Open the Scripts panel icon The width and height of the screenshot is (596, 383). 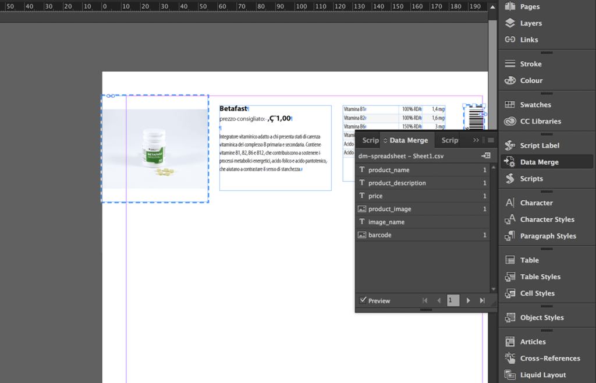pyautogui.click(x=510, y=178)
